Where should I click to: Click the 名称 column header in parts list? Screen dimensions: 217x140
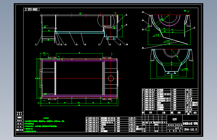pos(164,113)
